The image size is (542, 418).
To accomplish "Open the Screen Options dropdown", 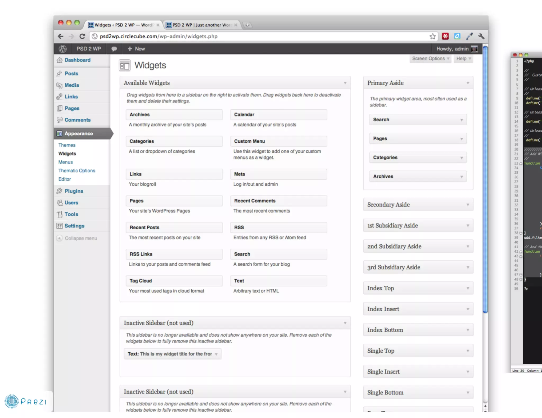I will pyautogui.click(x=431, y=59).
